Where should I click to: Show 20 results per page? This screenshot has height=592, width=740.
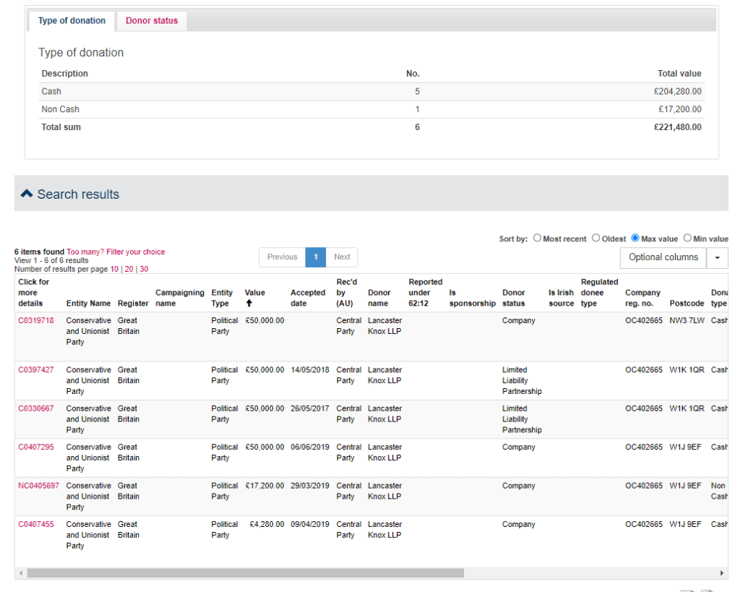click(129, 269)
